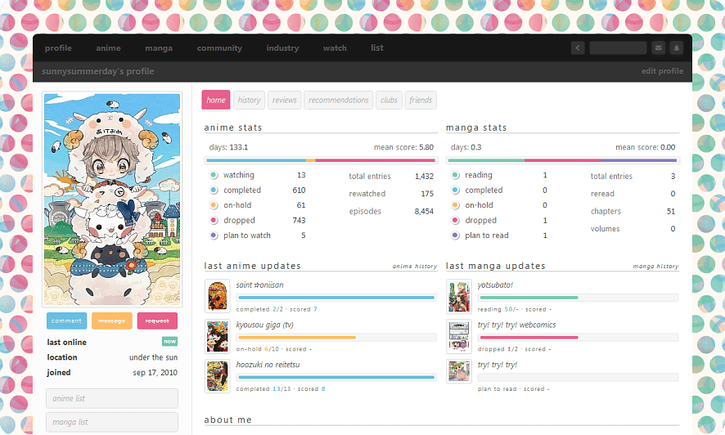Click the edit profile link

[662, 71]
